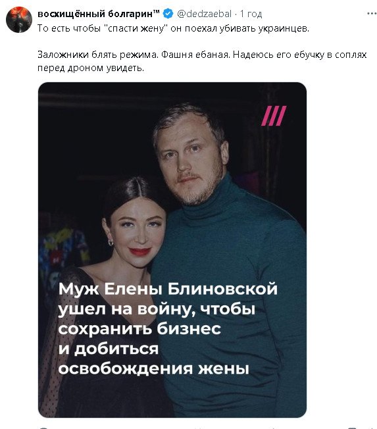Click caption line "сохранить бизнес"

[x=139, y=328]
